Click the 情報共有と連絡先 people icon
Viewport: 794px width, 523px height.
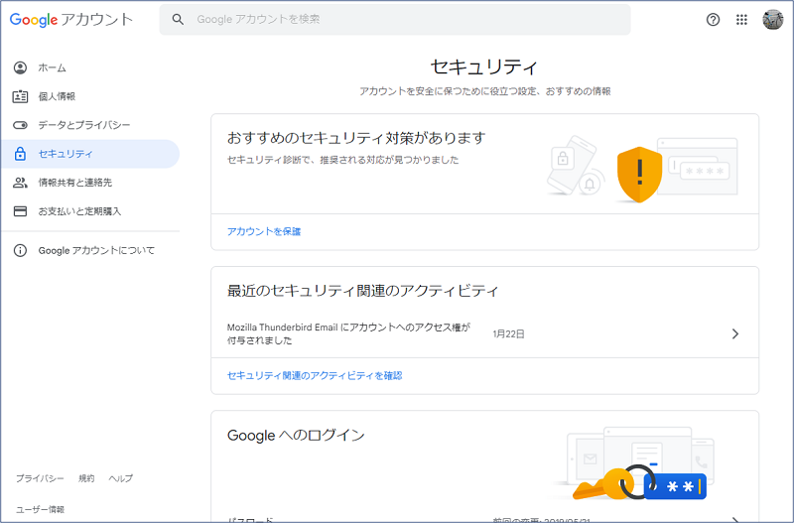[x=20, y=183]
